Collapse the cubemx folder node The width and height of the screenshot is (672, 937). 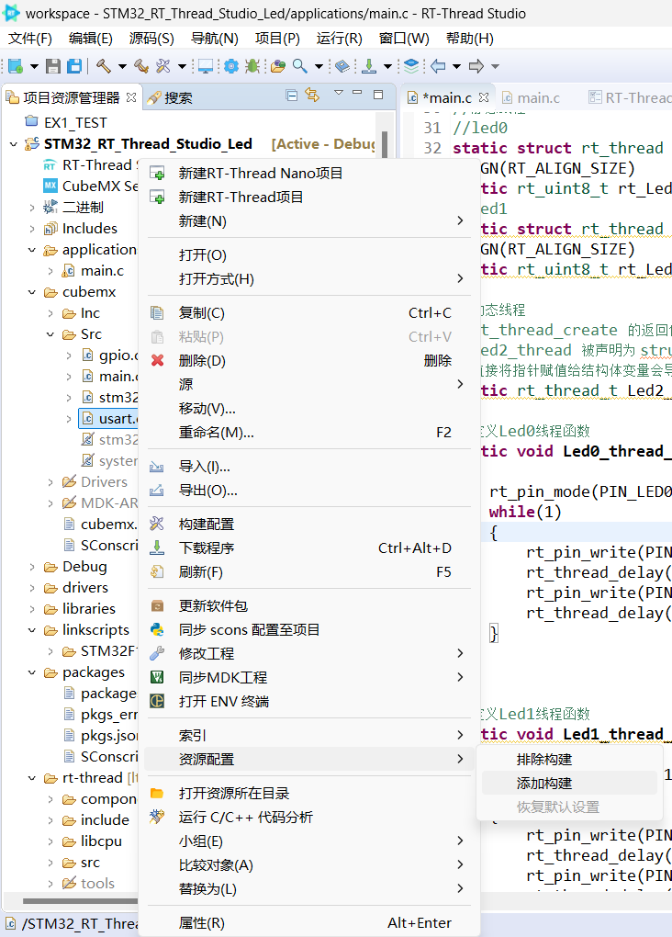[31, 292]
